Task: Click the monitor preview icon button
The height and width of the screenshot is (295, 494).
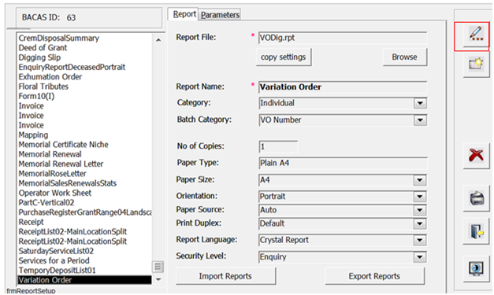Action: [476, 269]
